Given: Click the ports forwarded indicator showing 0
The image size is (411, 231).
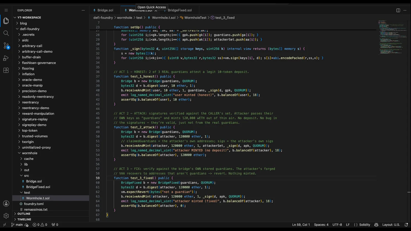Looking at the screenshot, I should click(x=55, y=225).
